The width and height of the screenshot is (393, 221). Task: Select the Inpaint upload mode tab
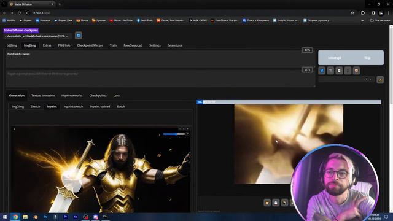(99, 106)
